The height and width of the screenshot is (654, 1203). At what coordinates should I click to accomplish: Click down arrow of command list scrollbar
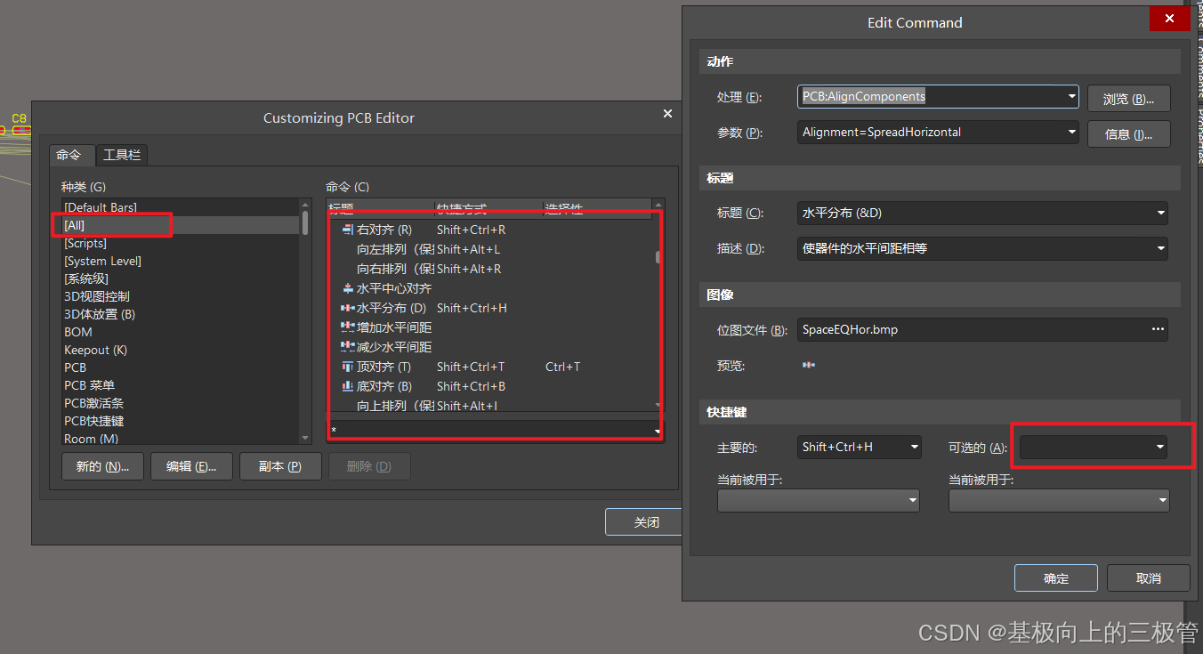[x=658, y=406]
